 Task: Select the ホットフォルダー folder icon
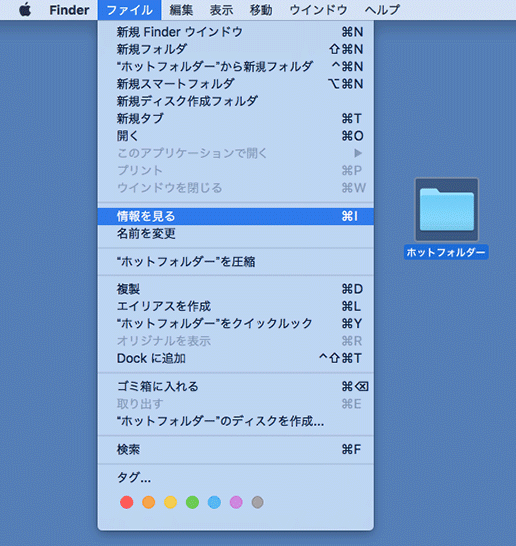[x=447, y=210]
